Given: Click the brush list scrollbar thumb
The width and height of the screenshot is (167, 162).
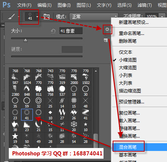Looking at the screenshot, I should 96,141.
